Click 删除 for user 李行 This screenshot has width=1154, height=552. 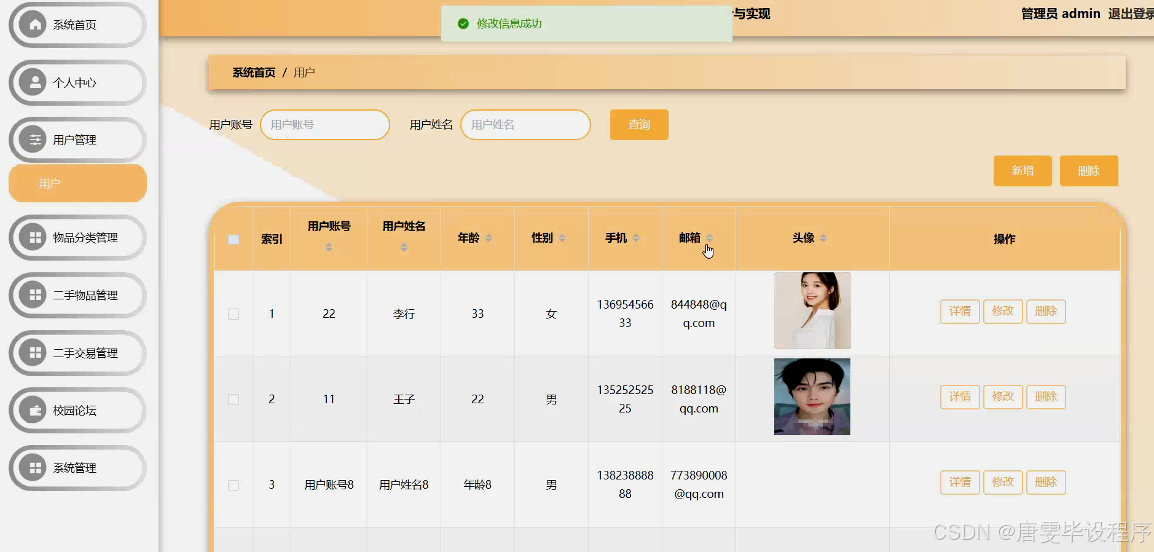(x=1046, y=311)
